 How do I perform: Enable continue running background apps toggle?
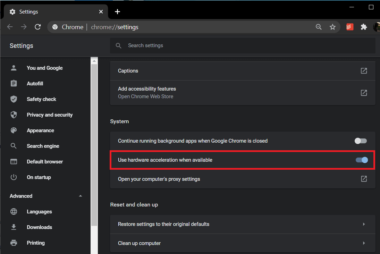click(361, 141)
